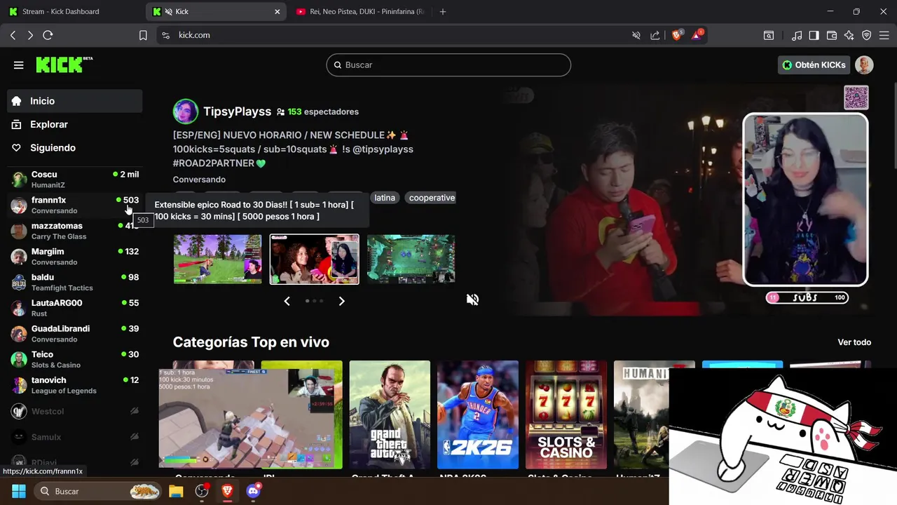Image resolution: width=897 pixels, height=505 pixels.
Task: Open File Explorer from the taskbar
Action: (x=176, y=491)
